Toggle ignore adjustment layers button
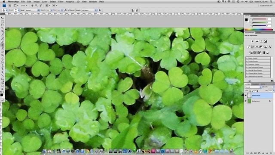 pos(100,10)
